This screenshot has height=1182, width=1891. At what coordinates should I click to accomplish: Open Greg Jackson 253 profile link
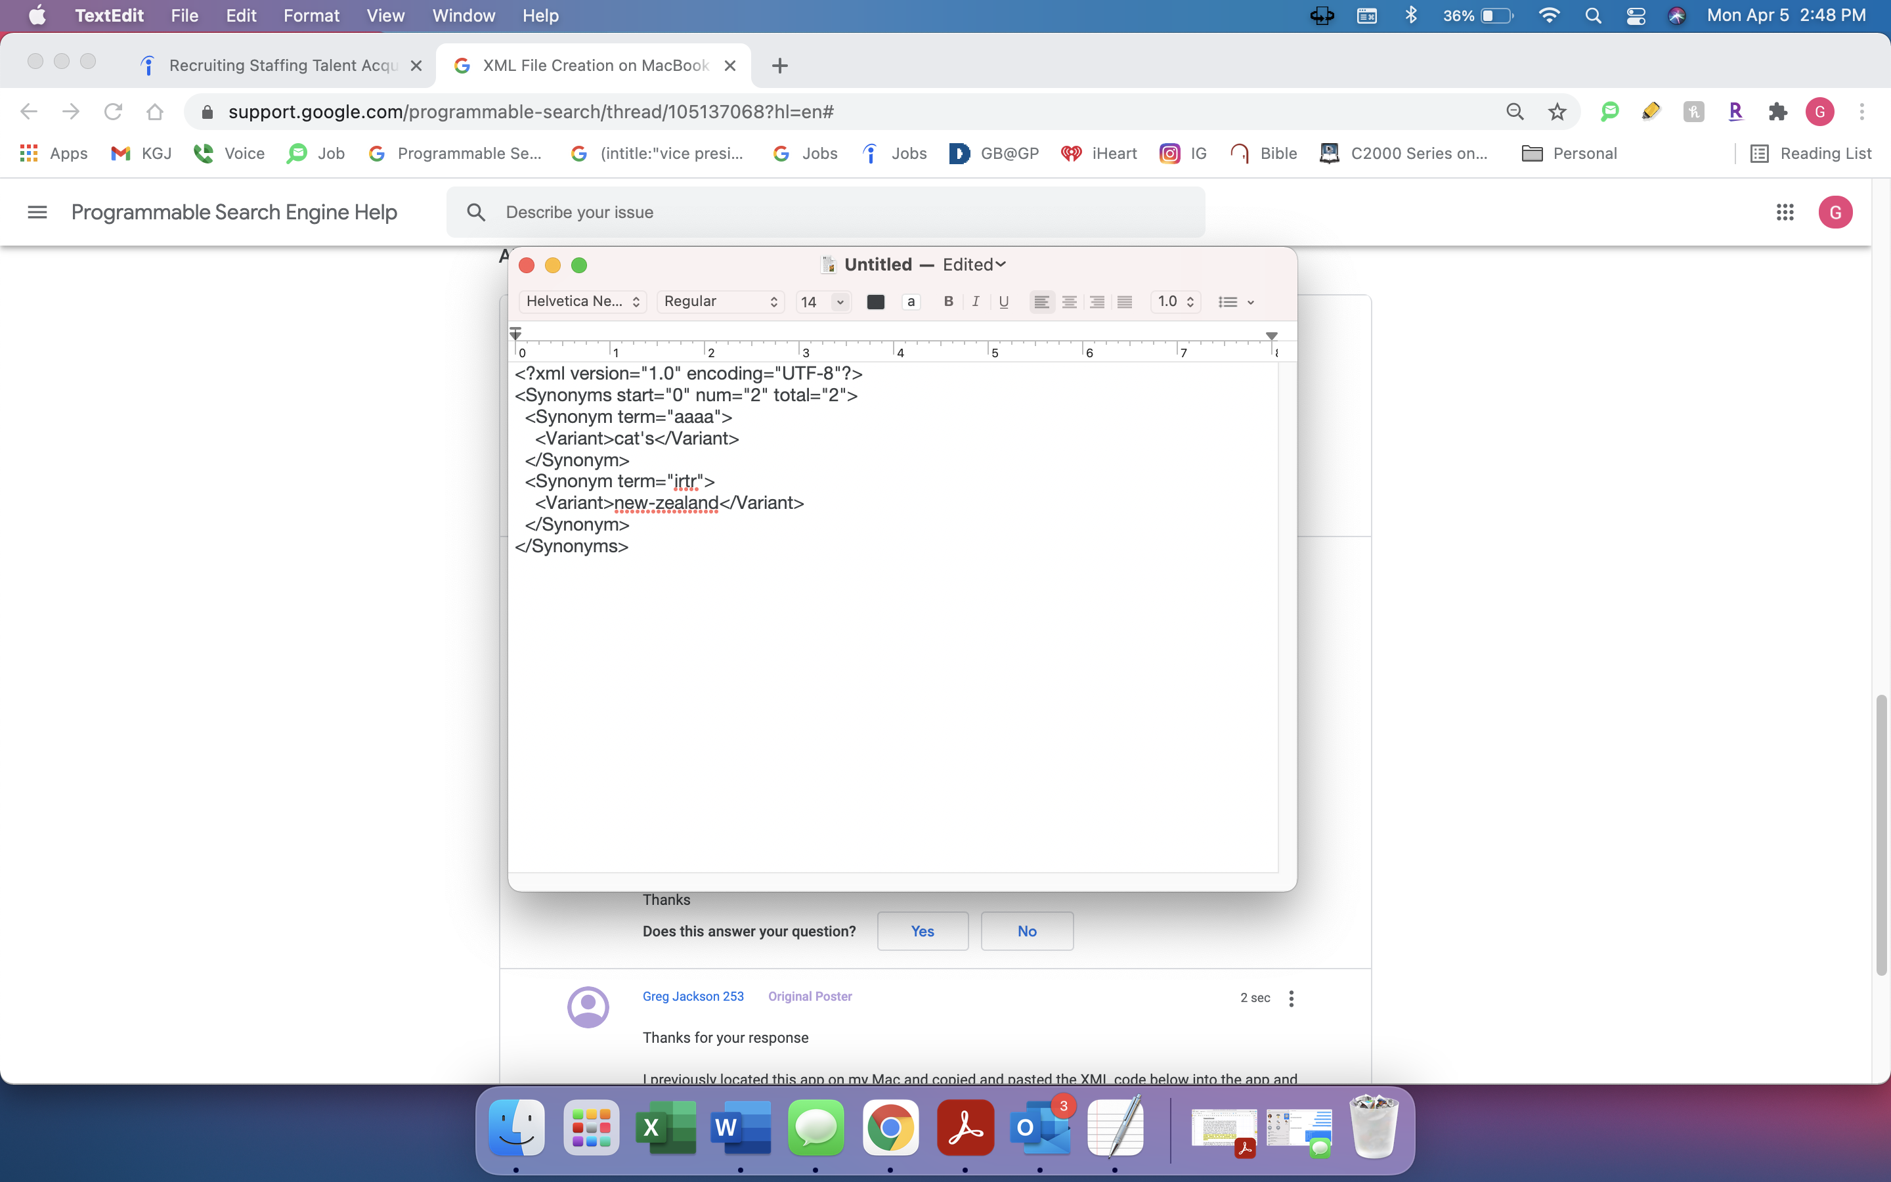(x=692, y=996)
